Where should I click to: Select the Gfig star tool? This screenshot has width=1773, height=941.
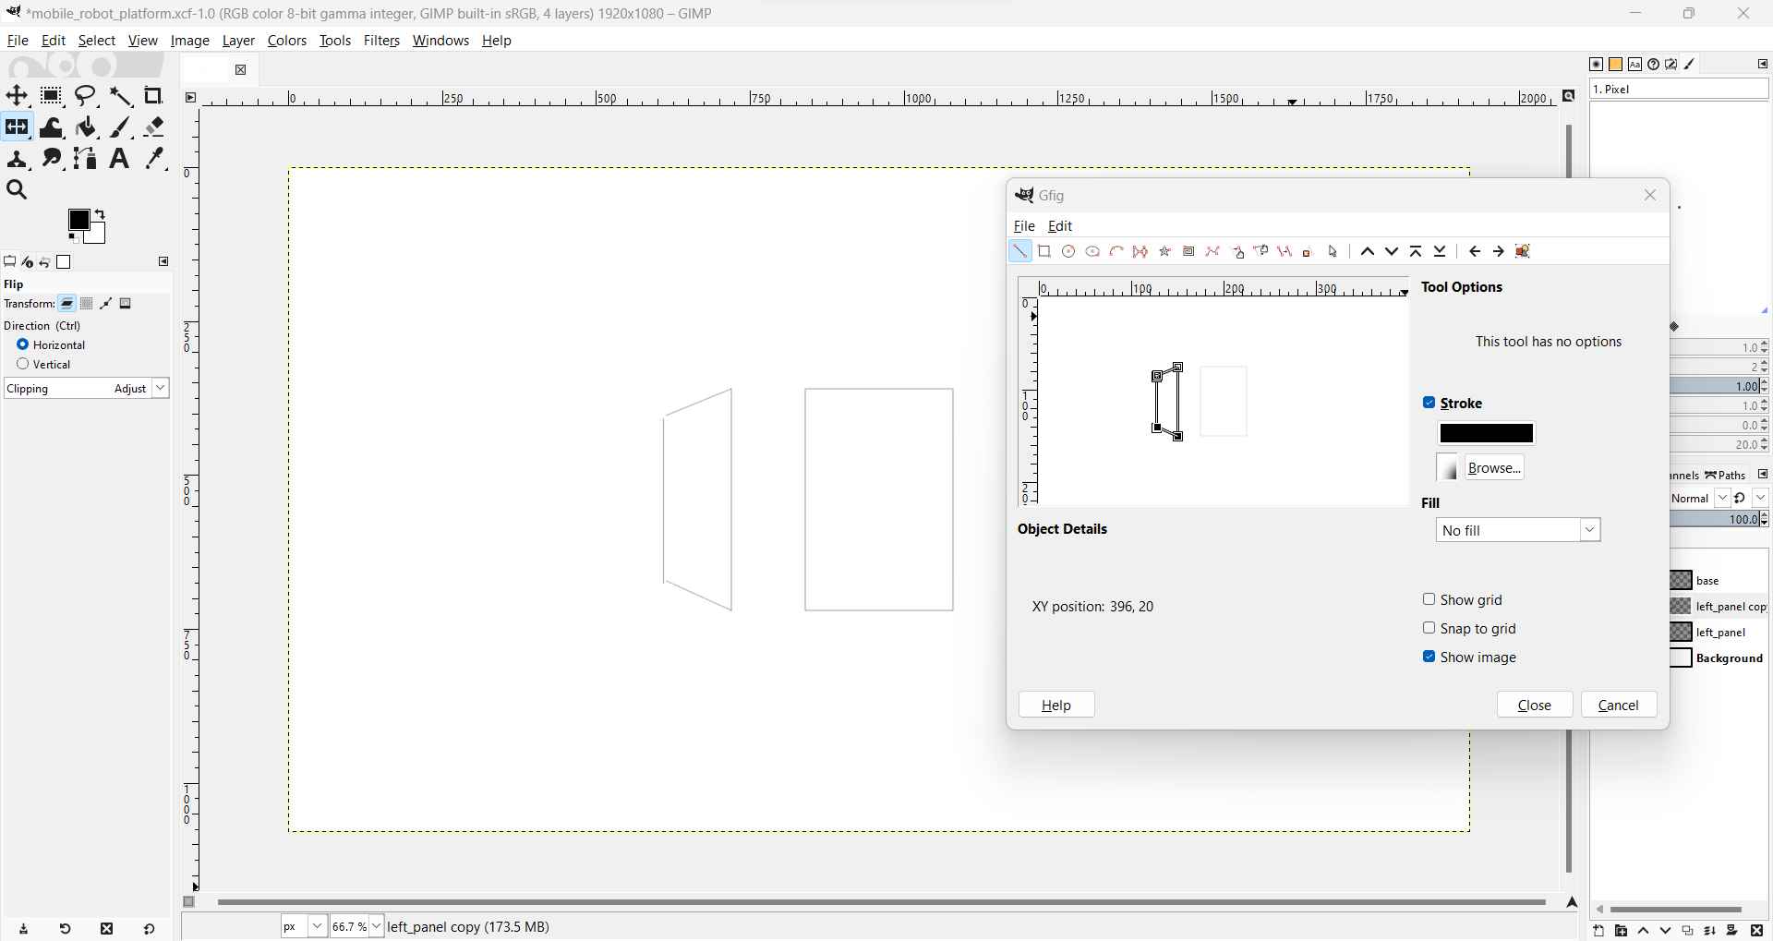[x=1165, y=252]
